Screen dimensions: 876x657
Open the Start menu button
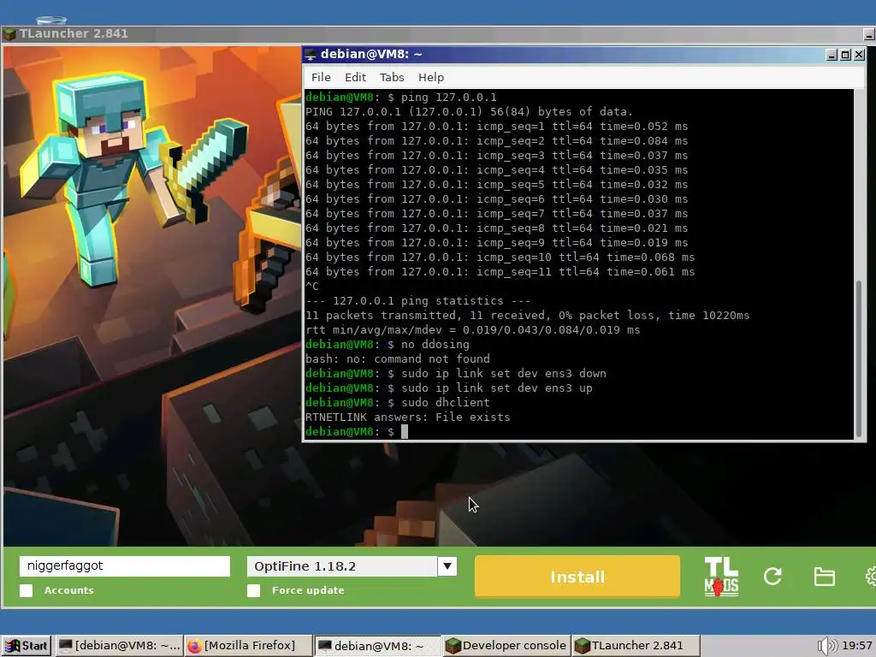coord(27,646)
